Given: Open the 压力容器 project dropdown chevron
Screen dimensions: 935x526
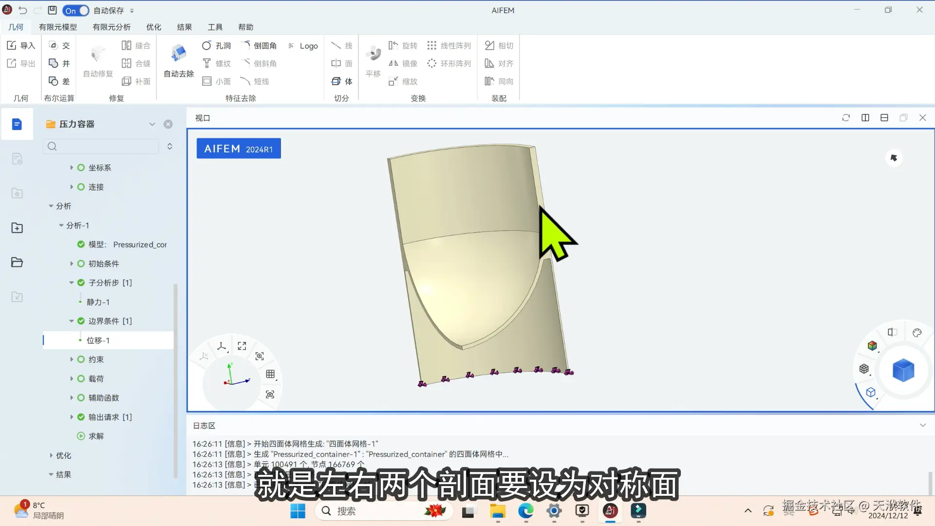Looking at the screenshot, I should (152, 124).
